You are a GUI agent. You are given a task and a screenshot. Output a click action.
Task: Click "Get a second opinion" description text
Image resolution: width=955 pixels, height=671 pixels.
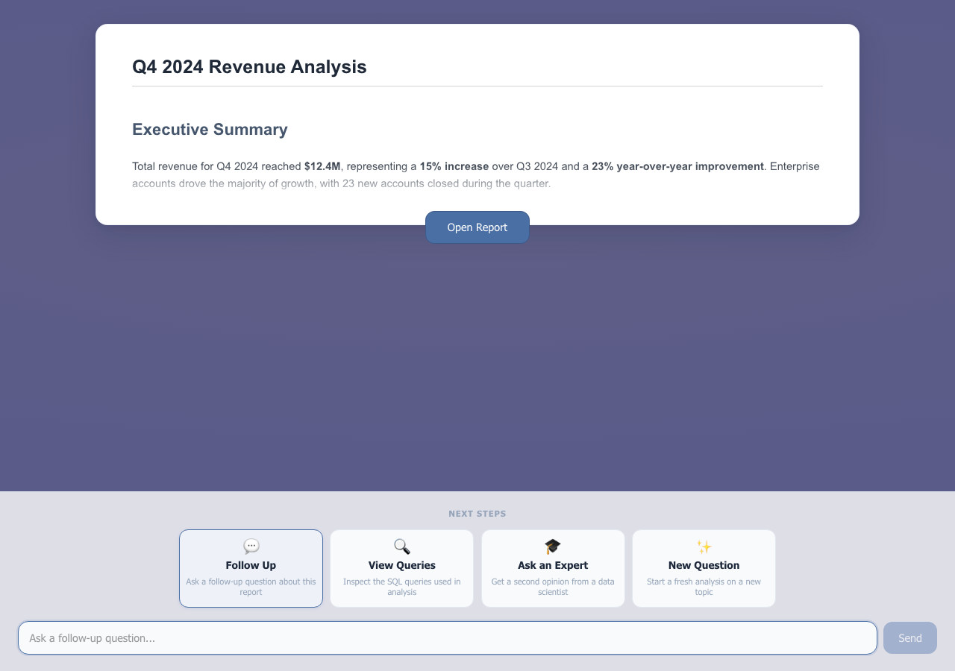(553, 587)
